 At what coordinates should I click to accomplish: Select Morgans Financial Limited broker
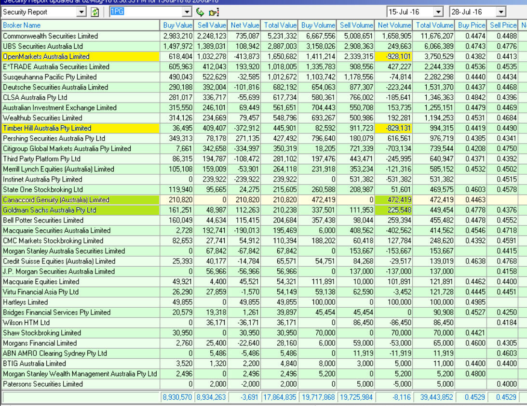tap(40, 343)
